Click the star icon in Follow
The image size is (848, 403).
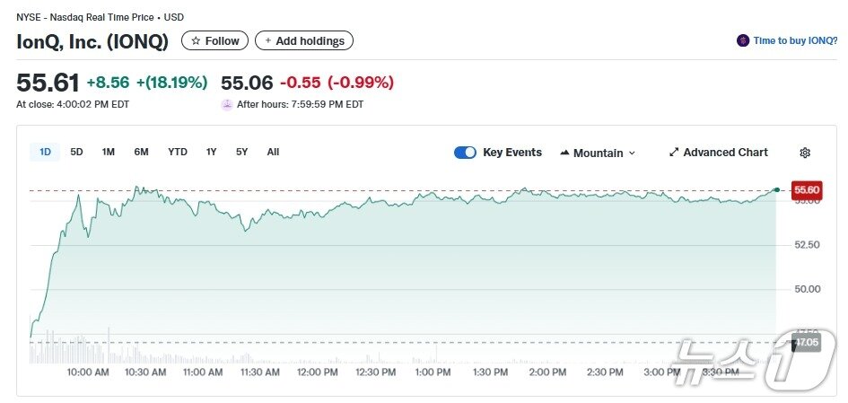[x=196, y=41]
